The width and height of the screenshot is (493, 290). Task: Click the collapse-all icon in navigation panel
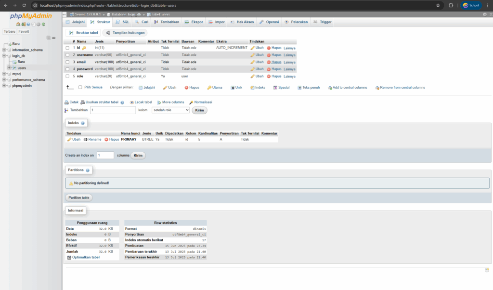[49, 38]
